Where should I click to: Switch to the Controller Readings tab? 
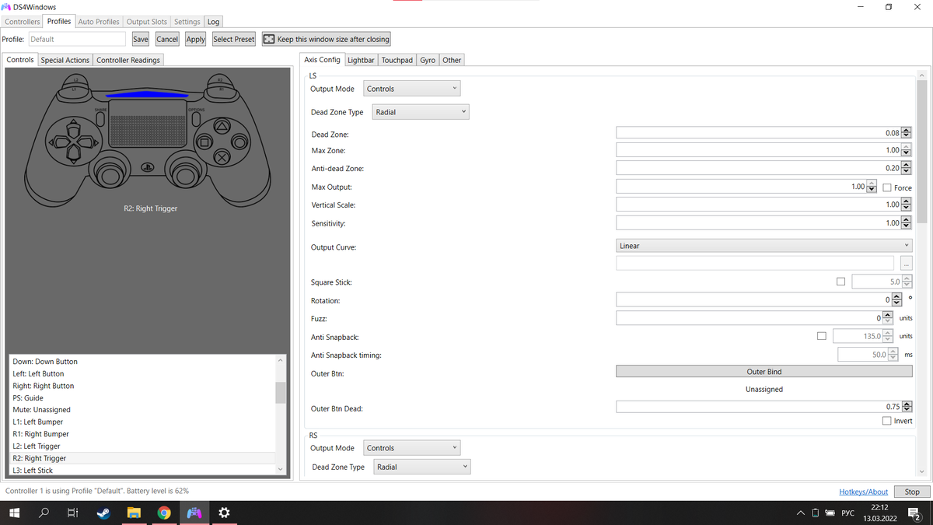128,60
